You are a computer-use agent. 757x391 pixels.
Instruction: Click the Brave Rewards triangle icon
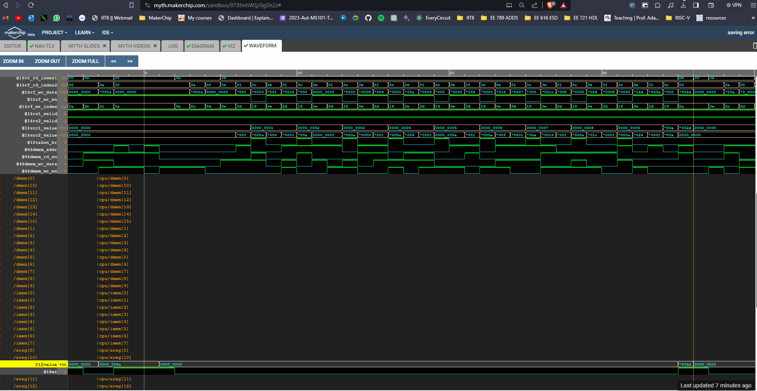coord(564,5)
